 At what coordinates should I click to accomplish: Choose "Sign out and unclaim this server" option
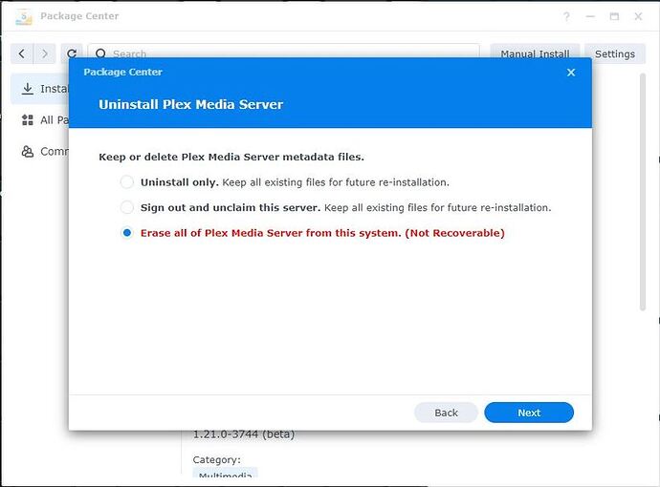(x=126, y=207)
